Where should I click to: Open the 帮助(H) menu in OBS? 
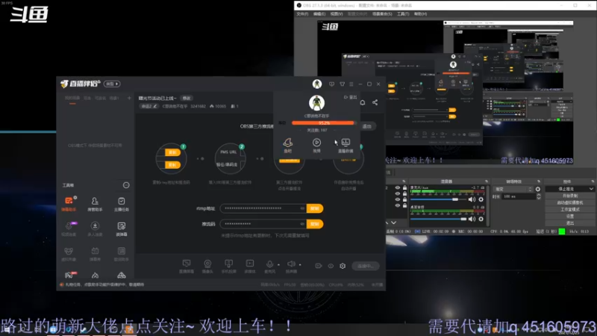[x=420, y=14]
